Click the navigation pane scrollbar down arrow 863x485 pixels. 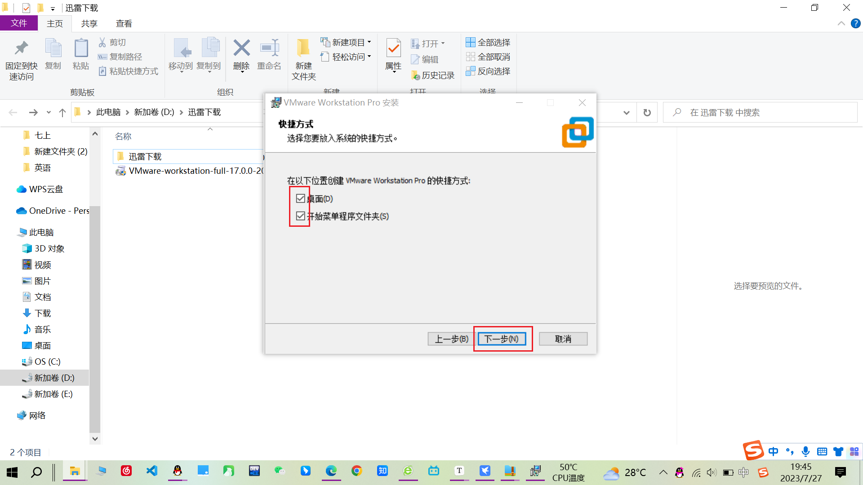95,439
